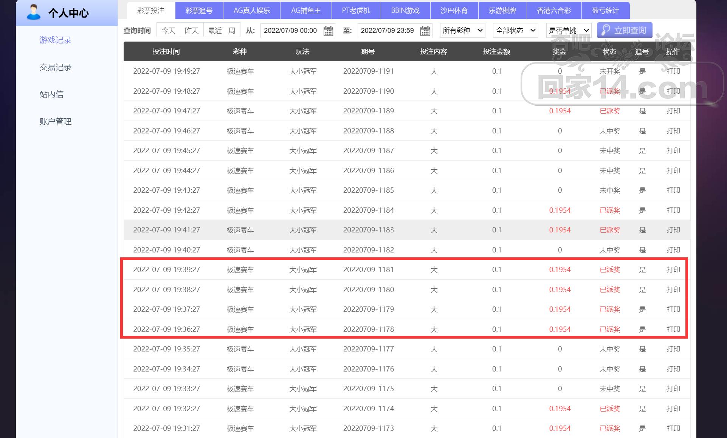This screenshot has height=438, width=727.
Task: Switch to the 彩票追号 tab
Action: click(x=199, y=11)
